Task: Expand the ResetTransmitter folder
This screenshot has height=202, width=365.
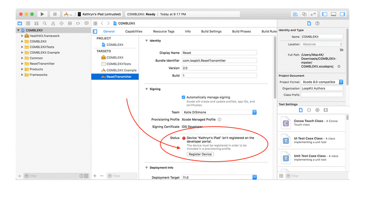Action: [x=22, y=64]
